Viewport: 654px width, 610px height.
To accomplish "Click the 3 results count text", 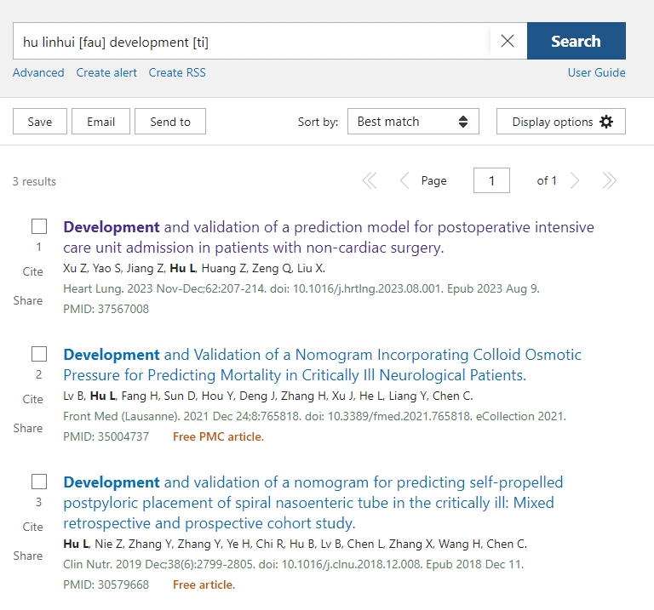I will pos(34,181).
